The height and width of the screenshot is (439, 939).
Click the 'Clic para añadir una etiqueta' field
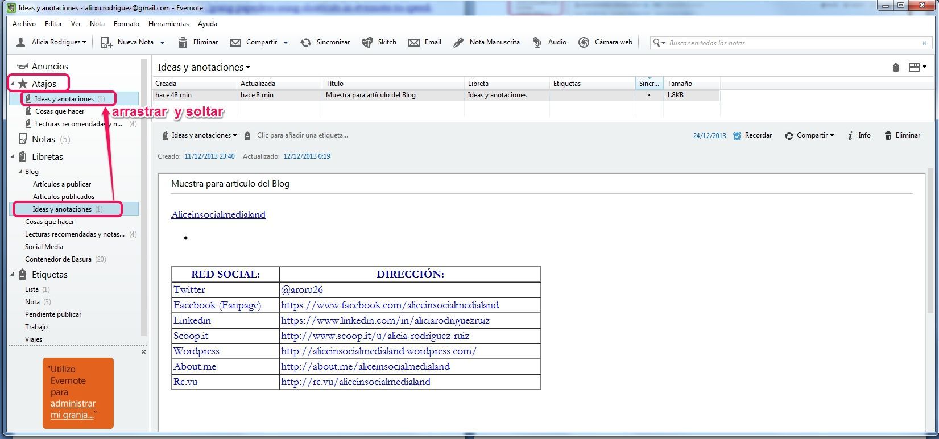click(303, 135)
